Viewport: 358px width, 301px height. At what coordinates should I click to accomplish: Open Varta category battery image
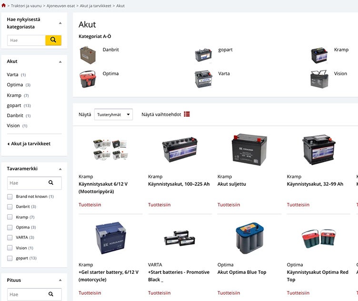[203, 79]
